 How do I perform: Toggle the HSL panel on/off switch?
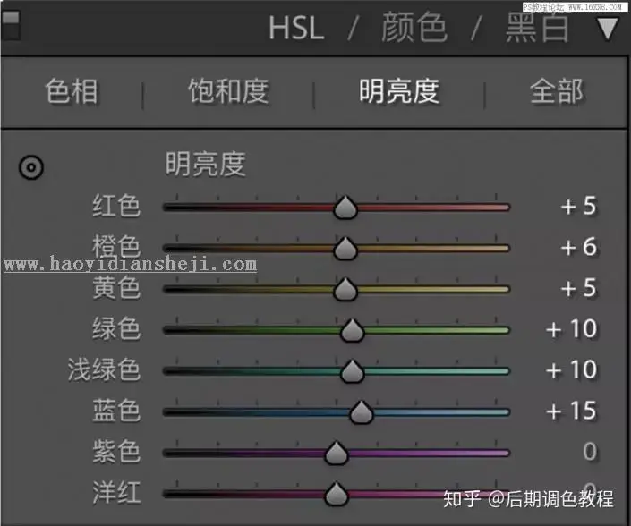(11, 26)
